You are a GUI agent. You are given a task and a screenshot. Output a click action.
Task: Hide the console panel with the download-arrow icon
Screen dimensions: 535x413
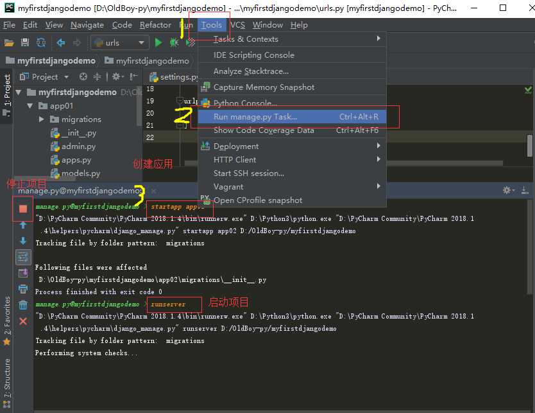(525, 190)
